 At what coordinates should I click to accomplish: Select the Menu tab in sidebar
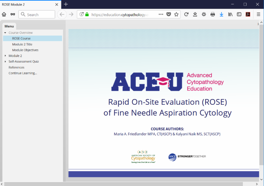(9, 26)
